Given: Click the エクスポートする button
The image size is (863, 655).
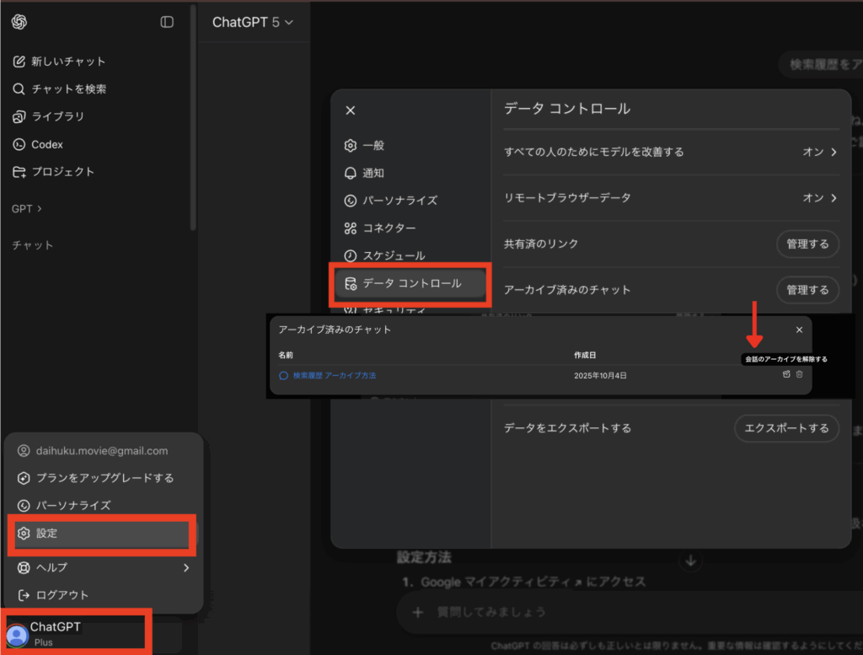Looking at the screenshot, I should click(785, 428).
